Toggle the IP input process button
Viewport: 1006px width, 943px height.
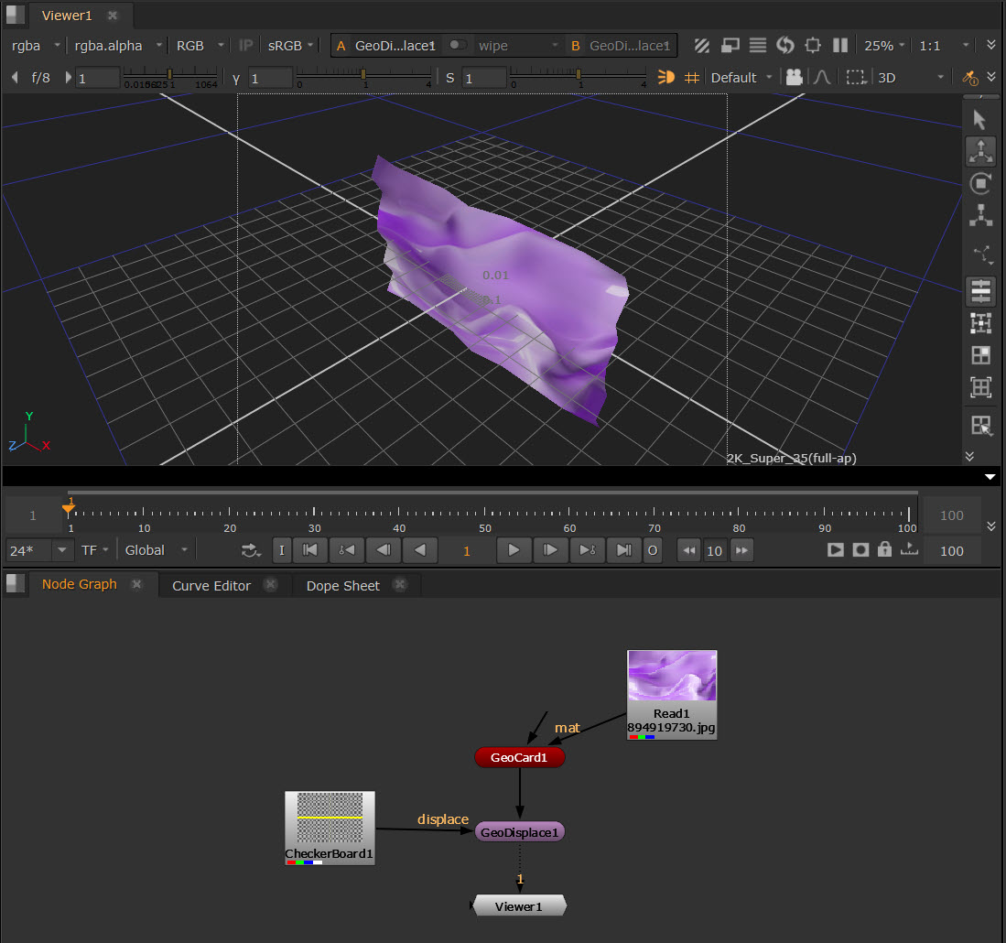pyautogui.click(x=245, y=45)
